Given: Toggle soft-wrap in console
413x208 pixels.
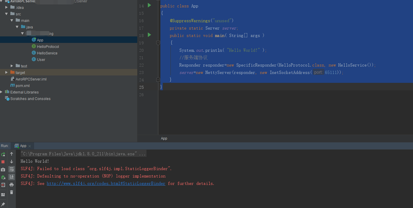Looking at the screenshot, I should (12, 169).
